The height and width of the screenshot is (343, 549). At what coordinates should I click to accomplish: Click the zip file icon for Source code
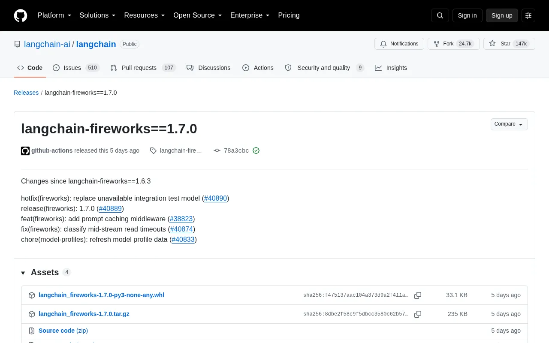pos(32,331)
